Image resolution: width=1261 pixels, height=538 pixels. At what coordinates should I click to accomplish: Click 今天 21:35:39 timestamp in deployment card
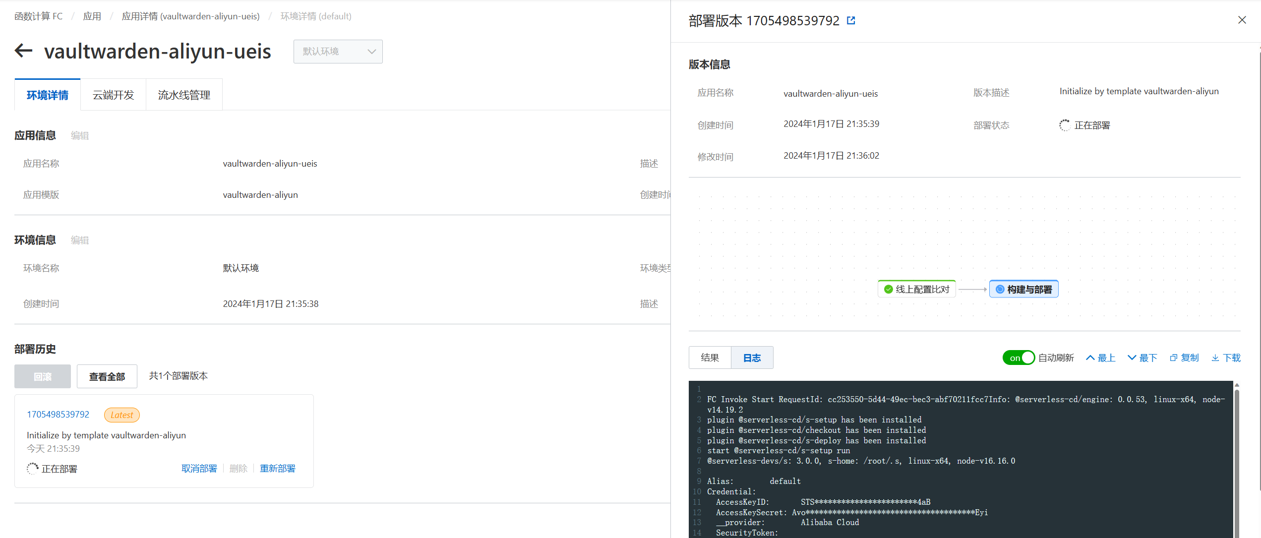[x=53, y=449]
